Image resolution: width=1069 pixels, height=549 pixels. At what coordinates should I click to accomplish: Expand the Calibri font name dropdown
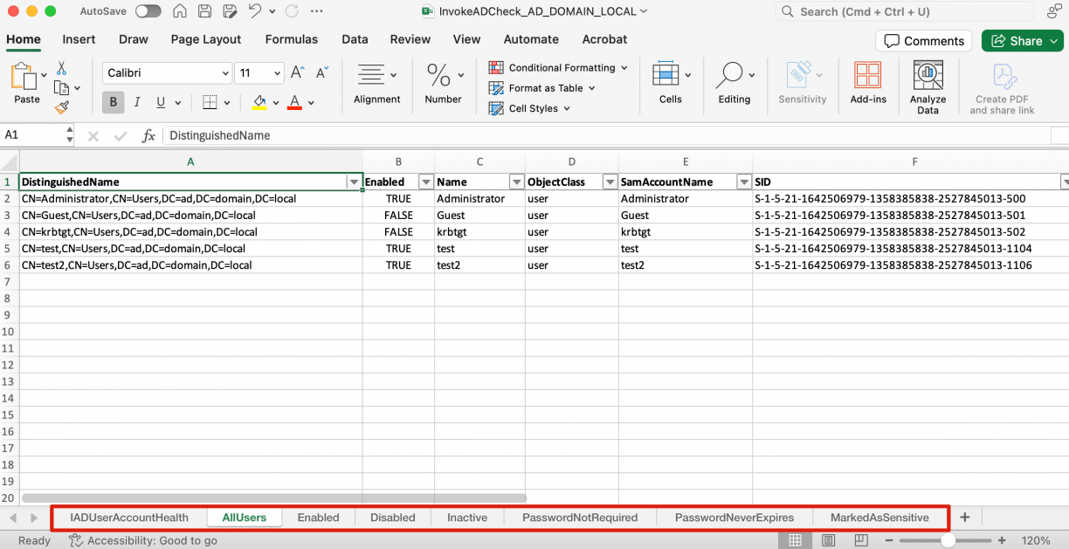(225, 73)
